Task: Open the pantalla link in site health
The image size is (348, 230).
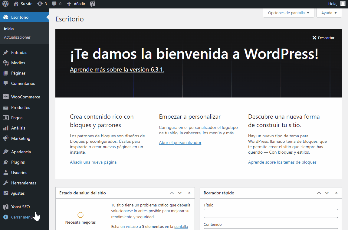Action: pos(181,226)
